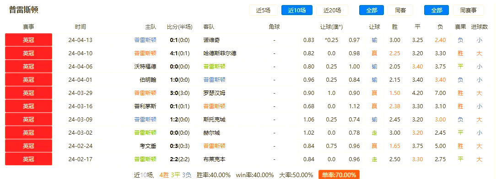Click 进球数 column header

[480, 27]
